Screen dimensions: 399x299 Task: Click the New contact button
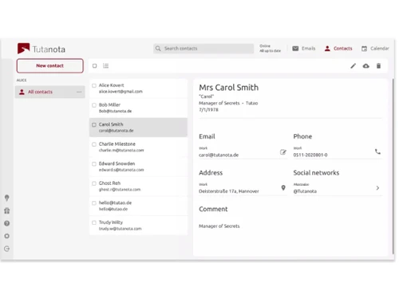[50, 65]
